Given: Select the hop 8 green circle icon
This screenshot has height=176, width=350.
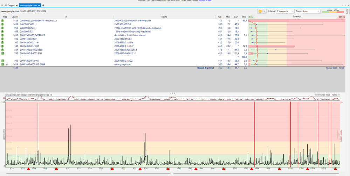Looking at the screenshot, I should pyautogui.click(x=2, y=46).
